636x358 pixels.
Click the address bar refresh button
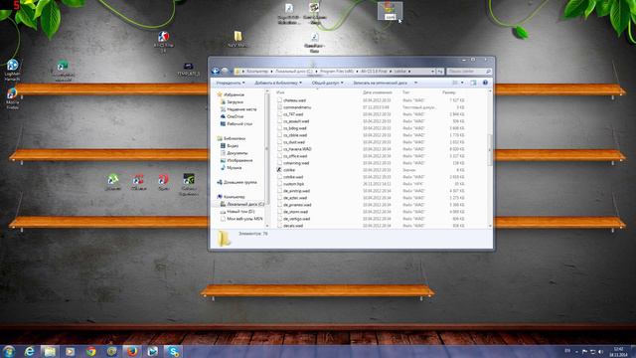click(440, 71)
